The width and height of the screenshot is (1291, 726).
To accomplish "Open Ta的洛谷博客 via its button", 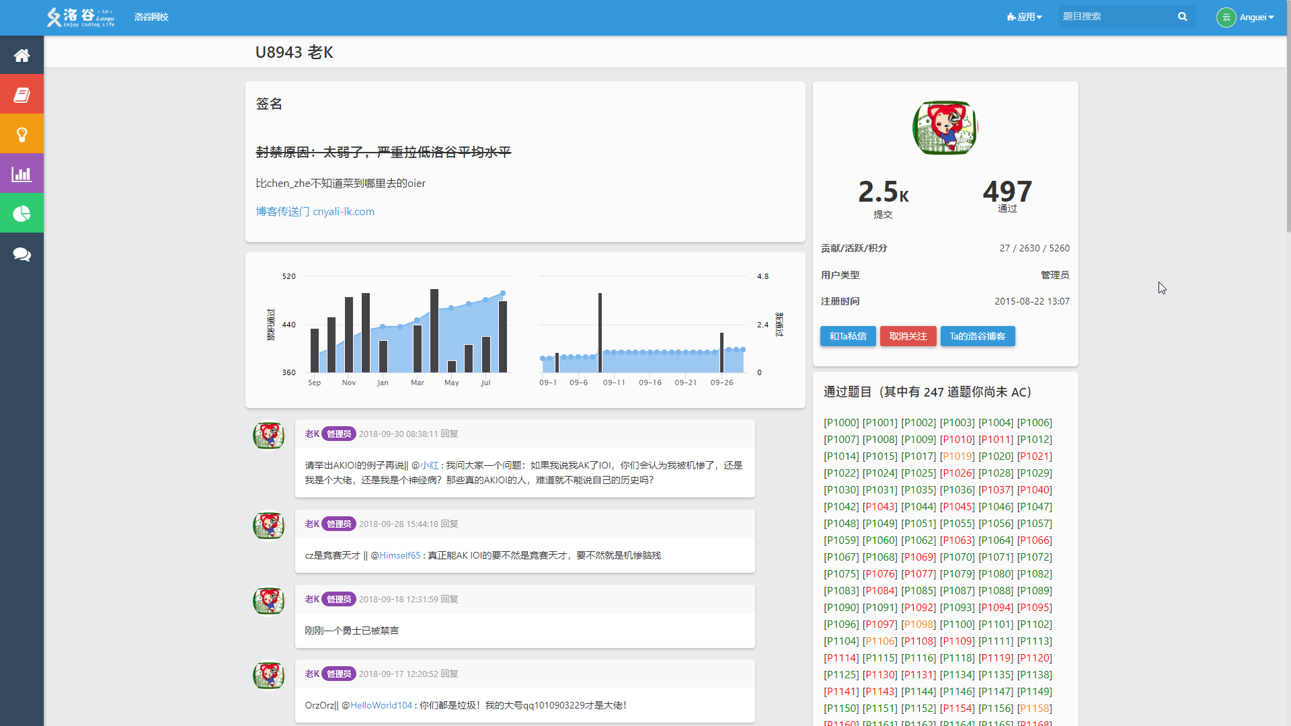I will coord(978,336).
